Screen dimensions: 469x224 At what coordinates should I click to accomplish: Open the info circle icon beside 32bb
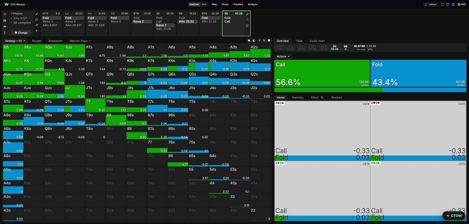coord(36,19)
